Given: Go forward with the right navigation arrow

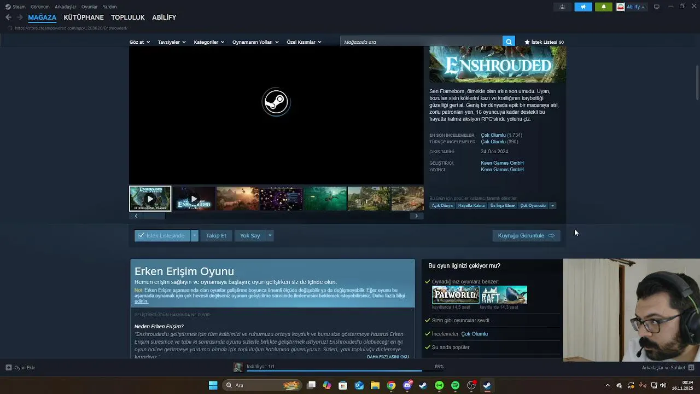Looking at the screenshot, I should point(20,18).
